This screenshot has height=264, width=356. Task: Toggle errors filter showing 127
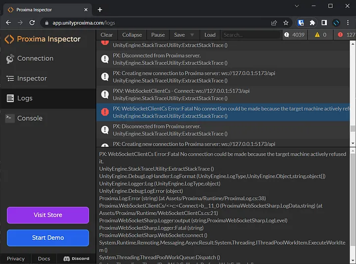(x=346, y=35)
